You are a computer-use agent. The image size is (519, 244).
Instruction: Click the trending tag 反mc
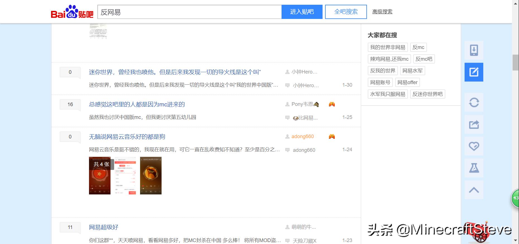pyautogui.click(x=418, y=47)
